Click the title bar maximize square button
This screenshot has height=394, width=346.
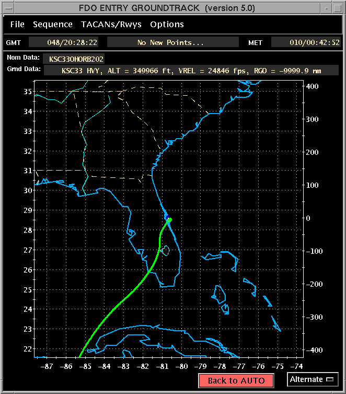pos(338,8)
